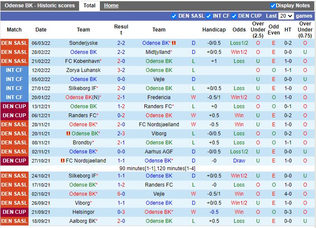Click red card icon next to Odense BK on 06/03/22
316x228 pixels.
pyautogui.click(x=174, y=43)
